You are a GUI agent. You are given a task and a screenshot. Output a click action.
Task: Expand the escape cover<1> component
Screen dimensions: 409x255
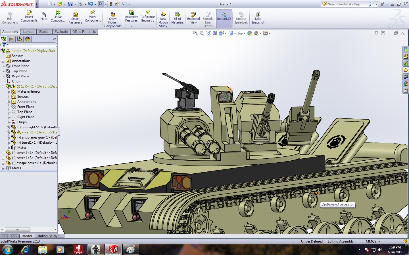pos(3,163)
